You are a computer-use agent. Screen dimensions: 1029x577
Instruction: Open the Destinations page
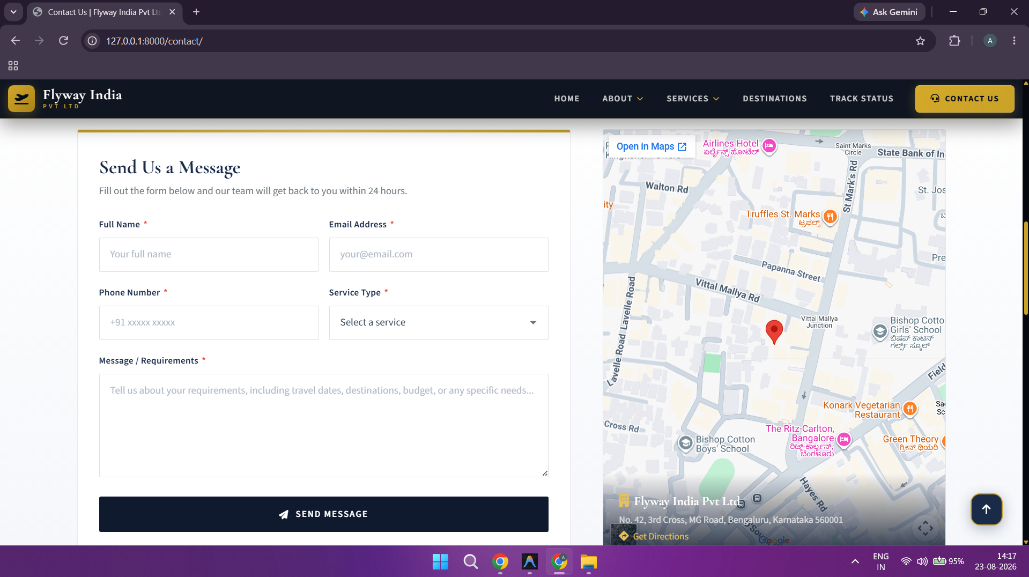click(774, 99)
